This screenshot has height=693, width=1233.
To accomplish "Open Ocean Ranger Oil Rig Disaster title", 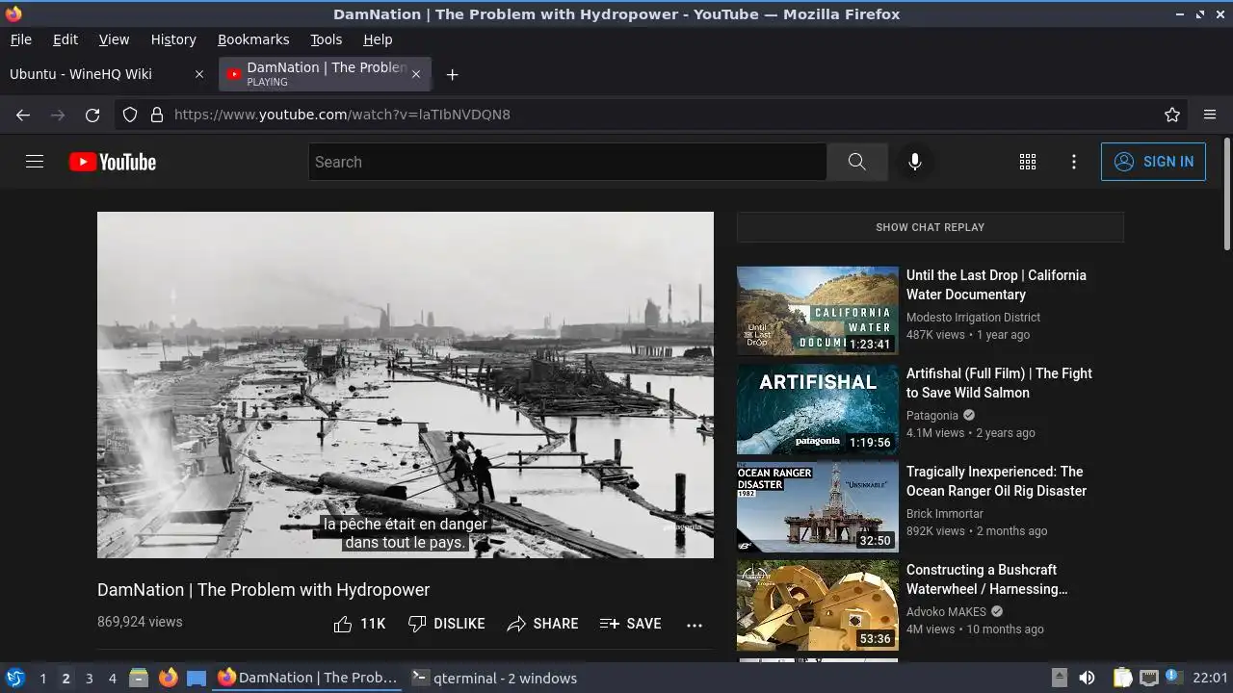I will [x=996, y=481].
